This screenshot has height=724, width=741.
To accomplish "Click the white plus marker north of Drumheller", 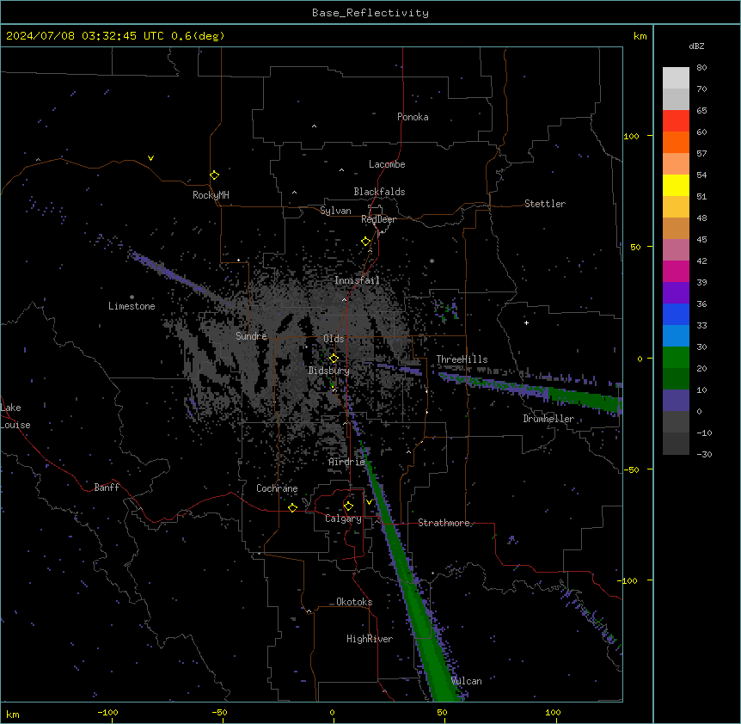I will (x=526, y=322).
